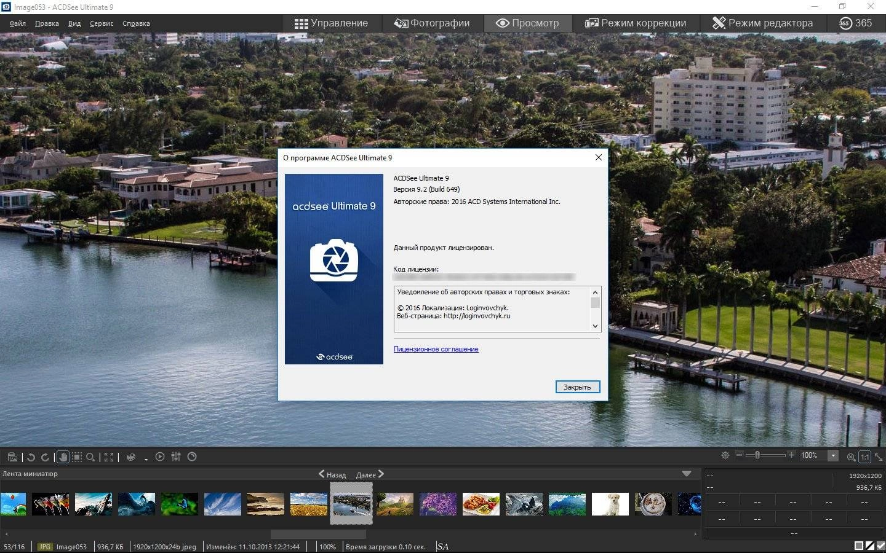Select the blue sky clouds thumbnail

tap(223, 504)
